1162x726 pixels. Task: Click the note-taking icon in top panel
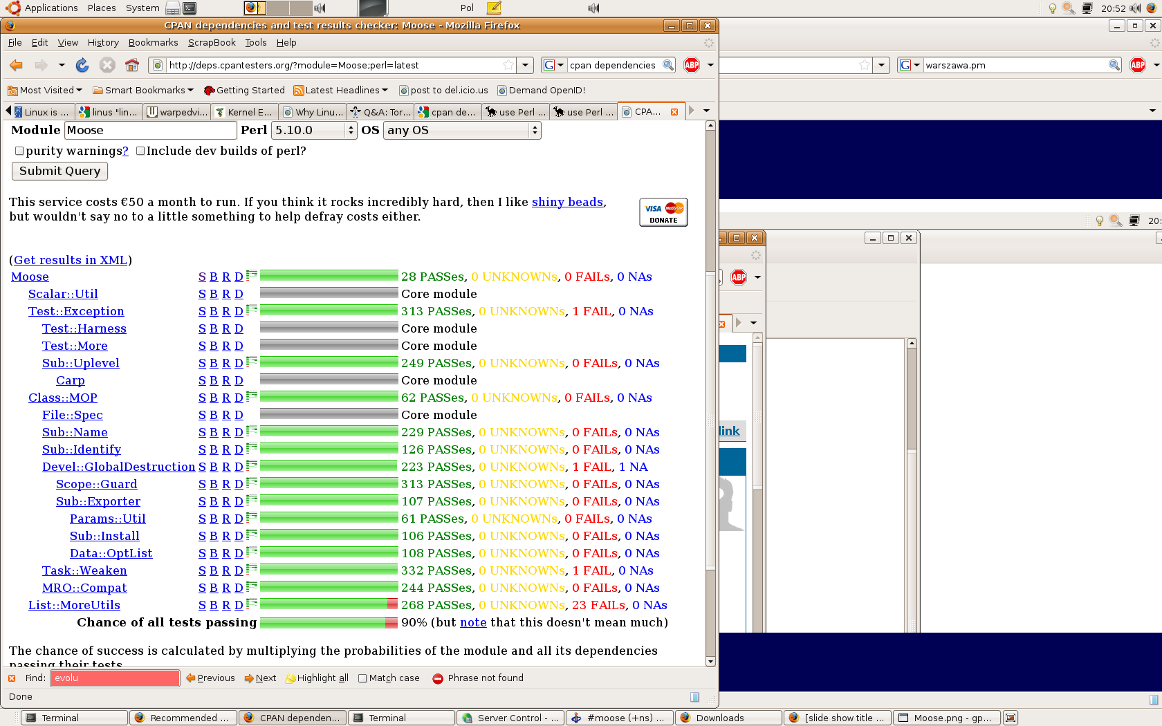point(494,8)
